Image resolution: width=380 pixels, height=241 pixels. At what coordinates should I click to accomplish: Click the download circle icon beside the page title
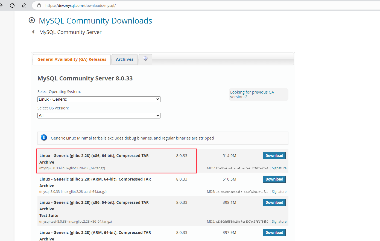point(32,20)
